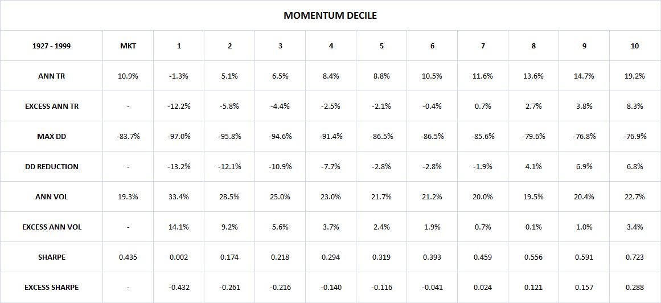661x303 pixels.
Task: Click the market MAX DD value -83.7%
Action: [x=128, y=137]
